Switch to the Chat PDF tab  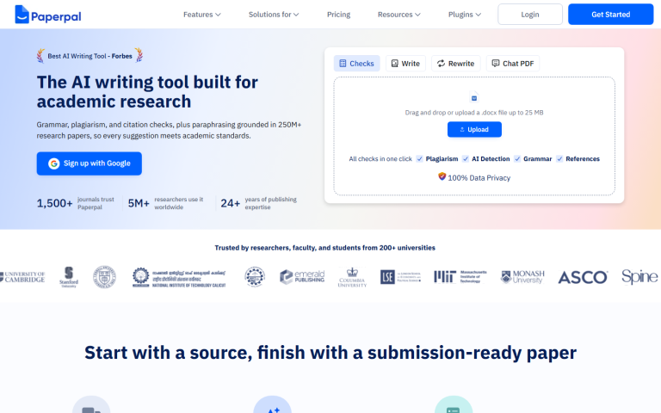[x=513, y=64]
